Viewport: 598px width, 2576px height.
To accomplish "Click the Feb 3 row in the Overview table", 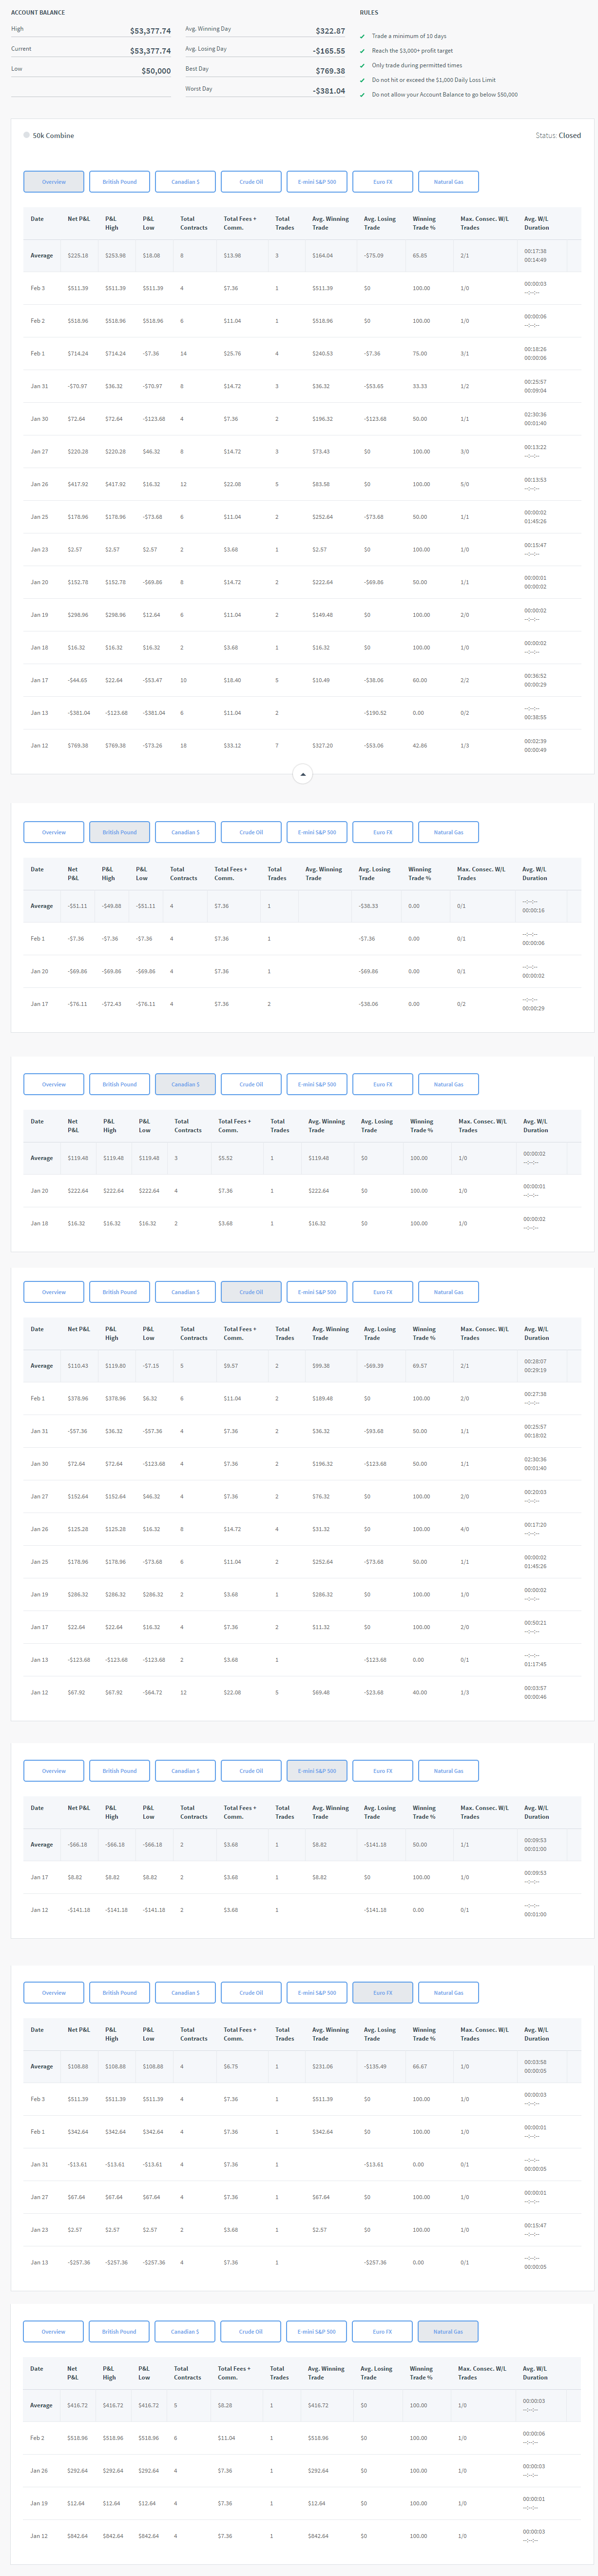I will tap(300, 288).
